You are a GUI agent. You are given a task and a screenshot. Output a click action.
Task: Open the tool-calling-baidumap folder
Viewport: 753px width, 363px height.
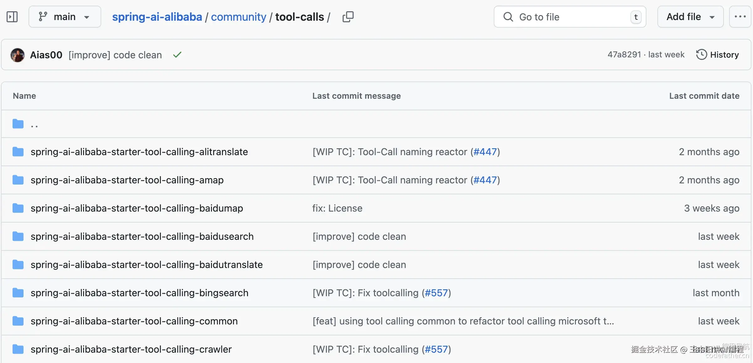137,208
